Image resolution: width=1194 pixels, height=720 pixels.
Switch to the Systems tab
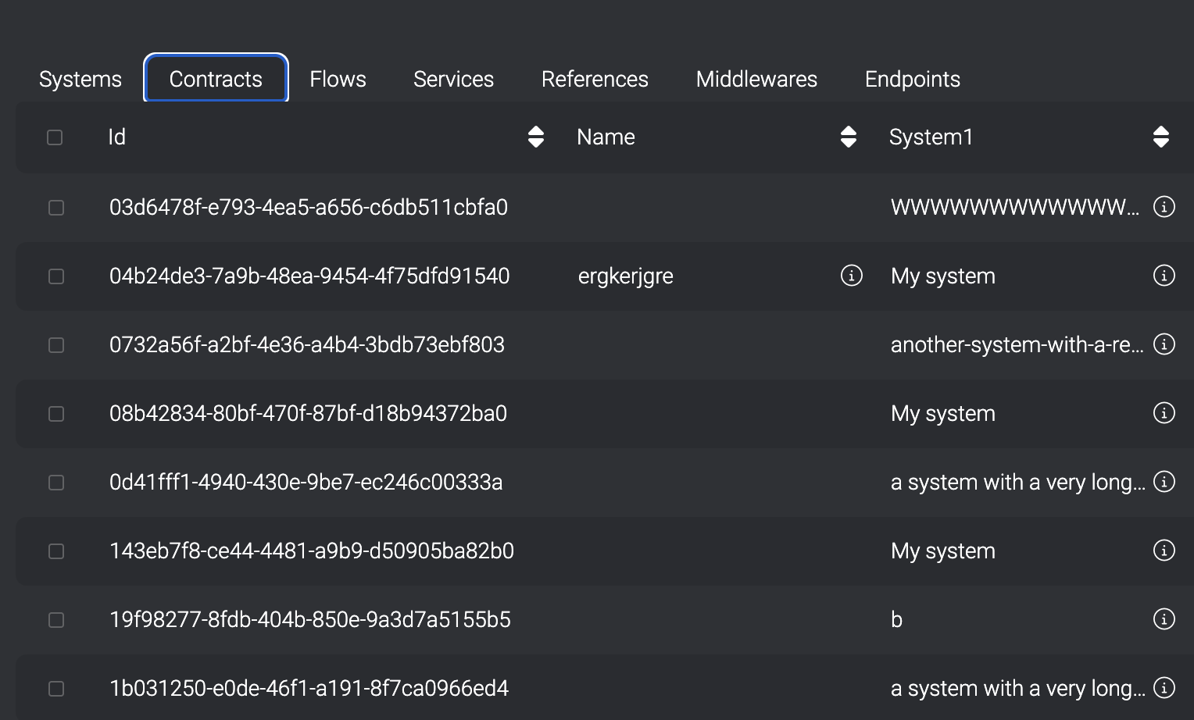[80, 79]
